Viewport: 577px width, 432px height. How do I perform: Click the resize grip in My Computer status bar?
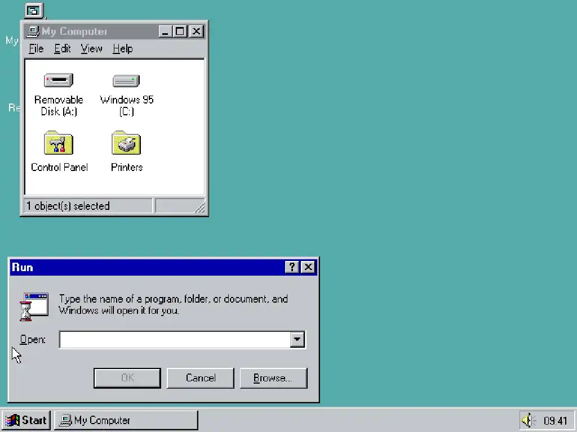[x=199, y=208]
